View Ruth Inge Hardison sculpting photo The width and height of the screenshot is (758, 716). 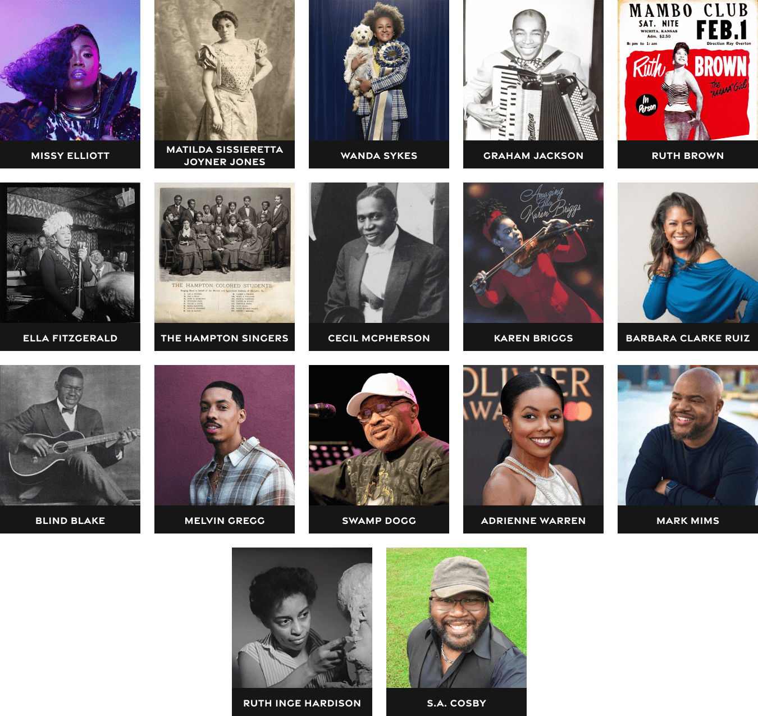(302, 618)
